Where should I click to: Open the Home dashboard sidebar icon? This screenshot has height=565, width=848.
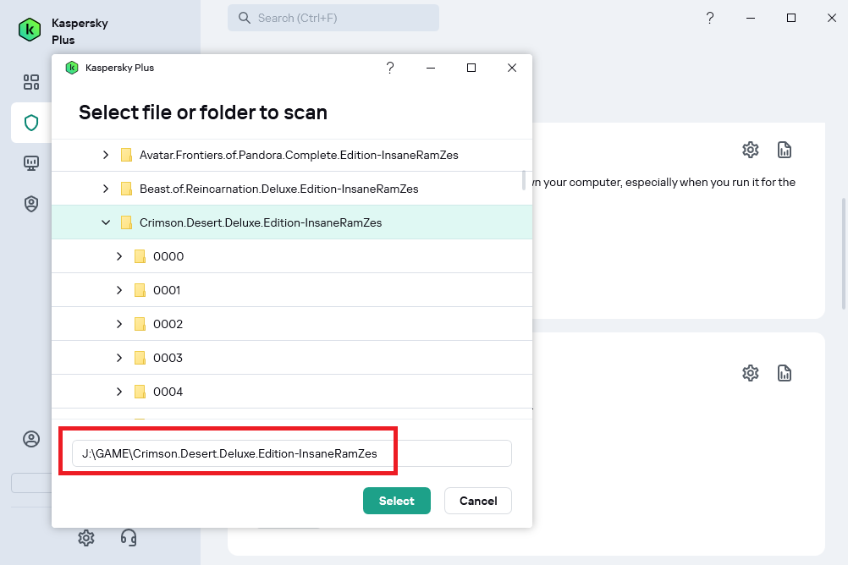[31, 82]
